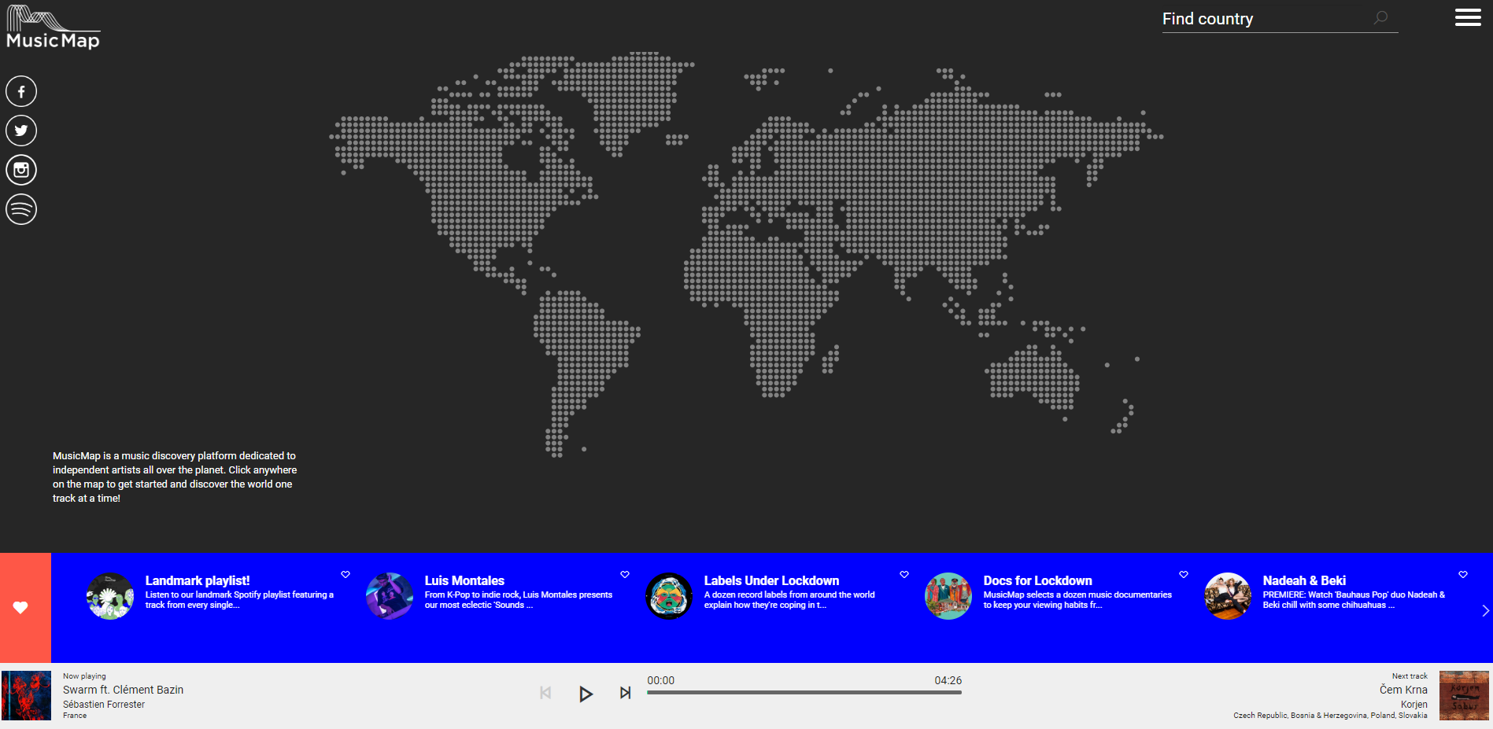
Task: Open MusicMap's Facebook page
Action: click(x=21, y=91)
